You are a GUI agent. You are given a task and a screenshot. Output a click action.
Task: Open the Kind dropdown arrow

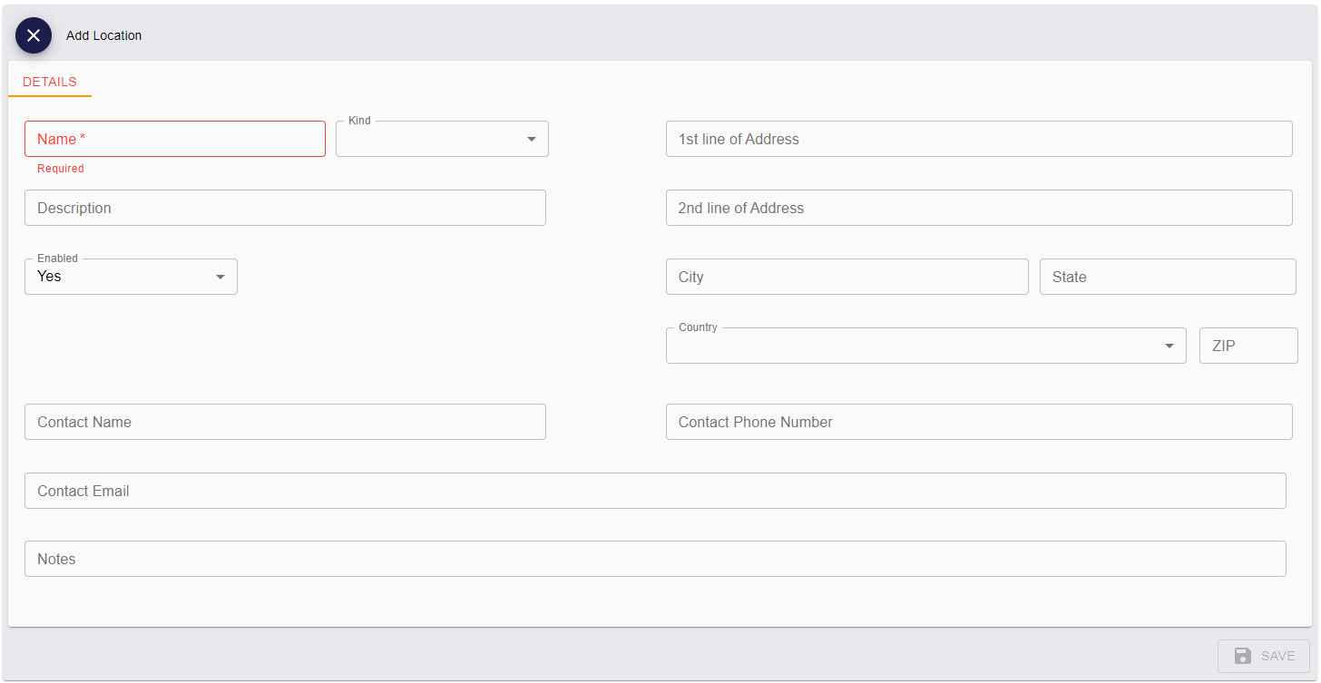point(531,139)
